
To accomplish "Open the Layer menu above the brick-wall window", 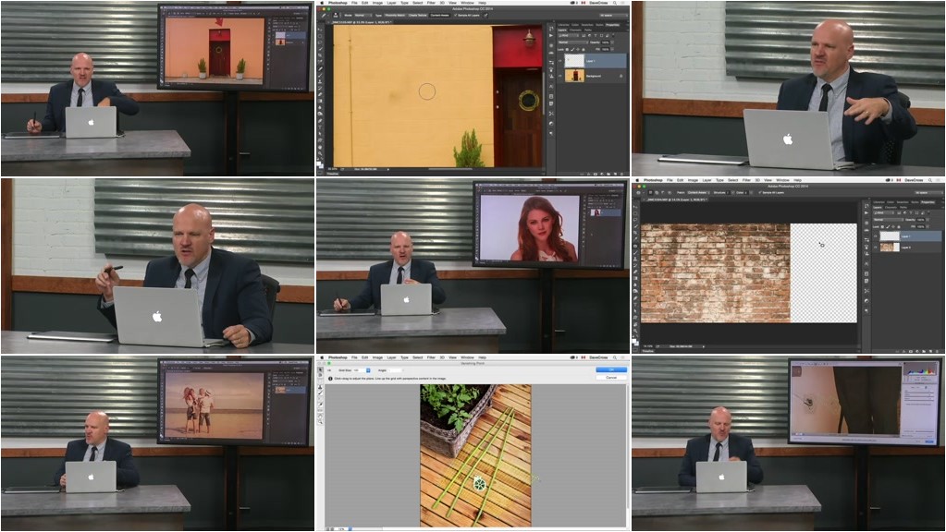I will 706,180.
